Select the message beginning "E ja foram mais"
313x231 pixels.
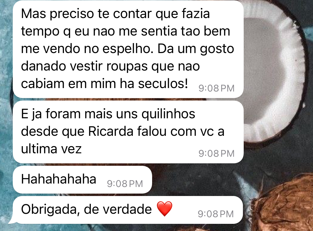tap(128, 132)
